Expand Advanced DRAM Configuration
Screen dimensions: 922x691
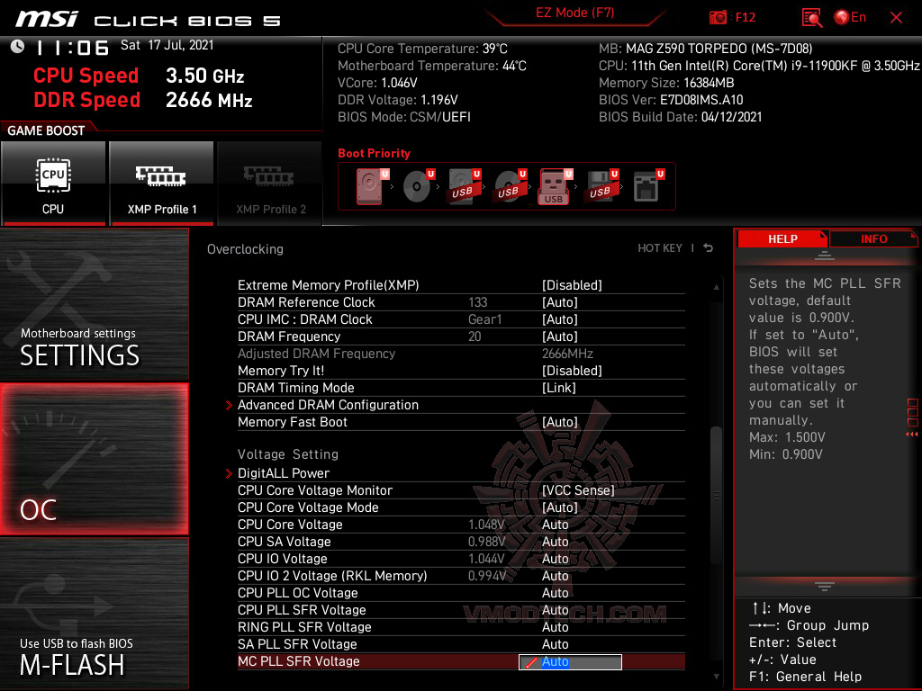click(328, 404)
